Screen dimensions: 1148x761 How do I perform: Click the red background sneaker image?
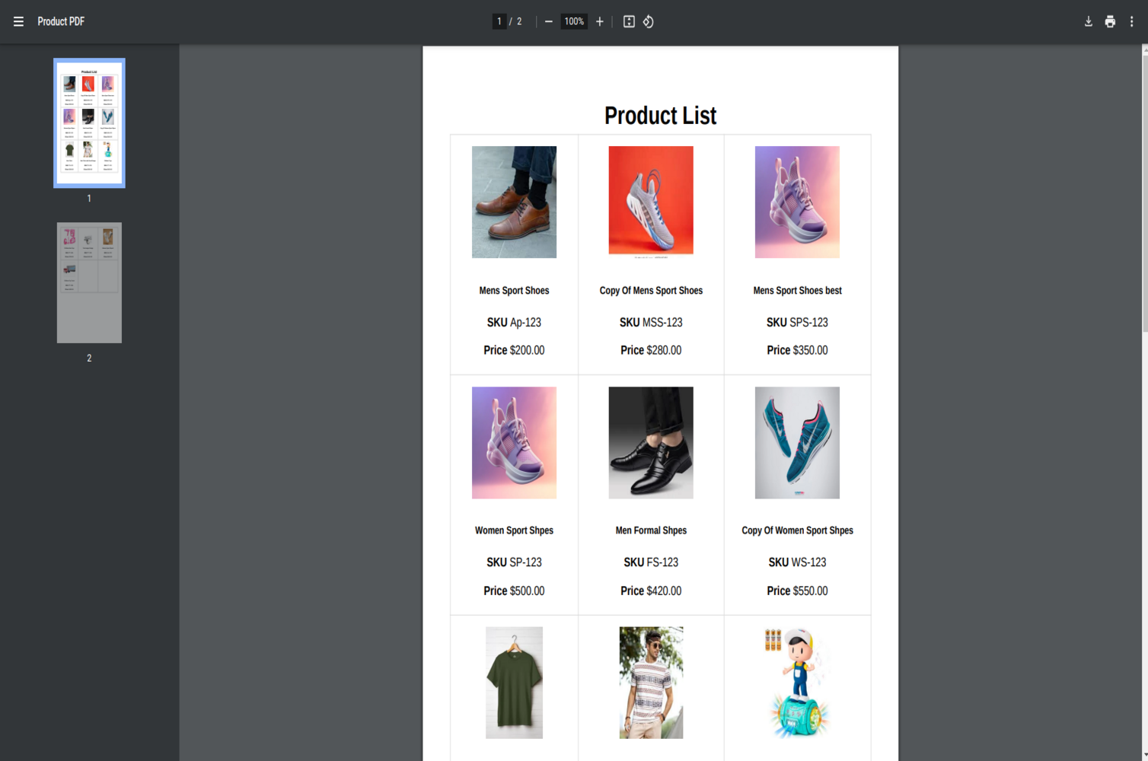click(651, 200)
